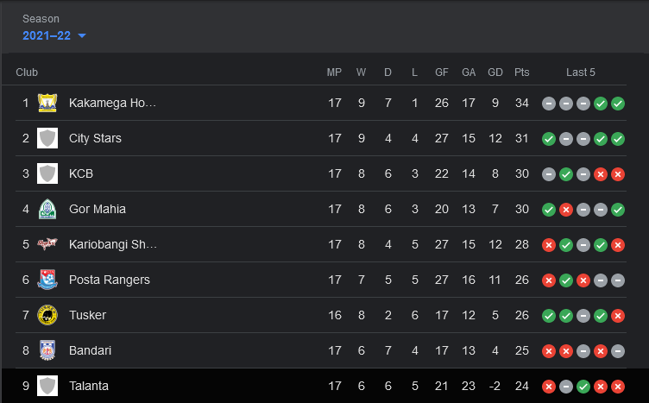The height and width of the screenshot is (403, 649).
Task: Click Talanta placeholder shield icon
Action: [47, 386]
